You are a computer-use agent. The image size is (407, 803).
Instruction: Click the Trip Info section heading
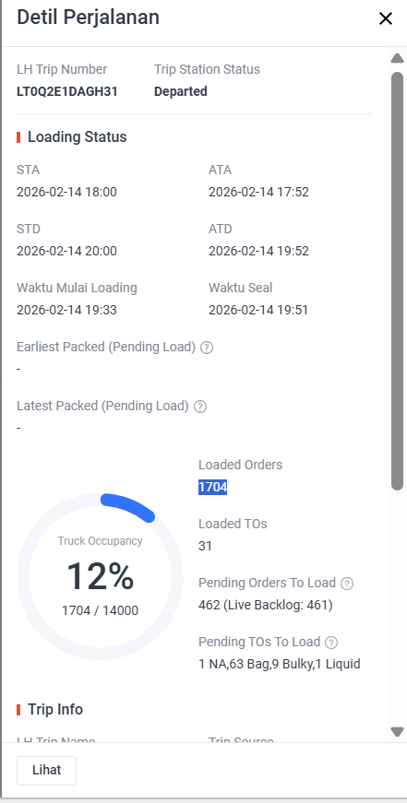55,709
